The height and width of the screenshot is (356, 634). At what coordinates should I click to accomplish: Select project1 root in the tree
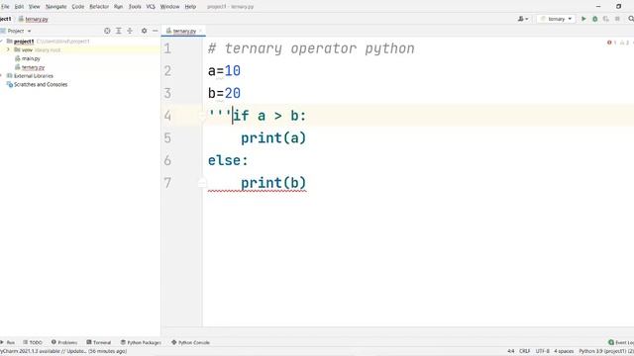coord(24,42)
